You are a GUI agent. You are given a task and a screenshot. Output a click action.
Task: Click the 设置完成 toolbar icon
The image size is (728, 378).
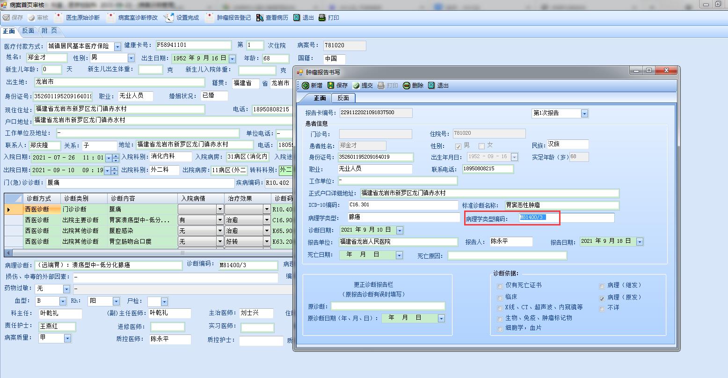pyautogui.click(x=169, y=18)
